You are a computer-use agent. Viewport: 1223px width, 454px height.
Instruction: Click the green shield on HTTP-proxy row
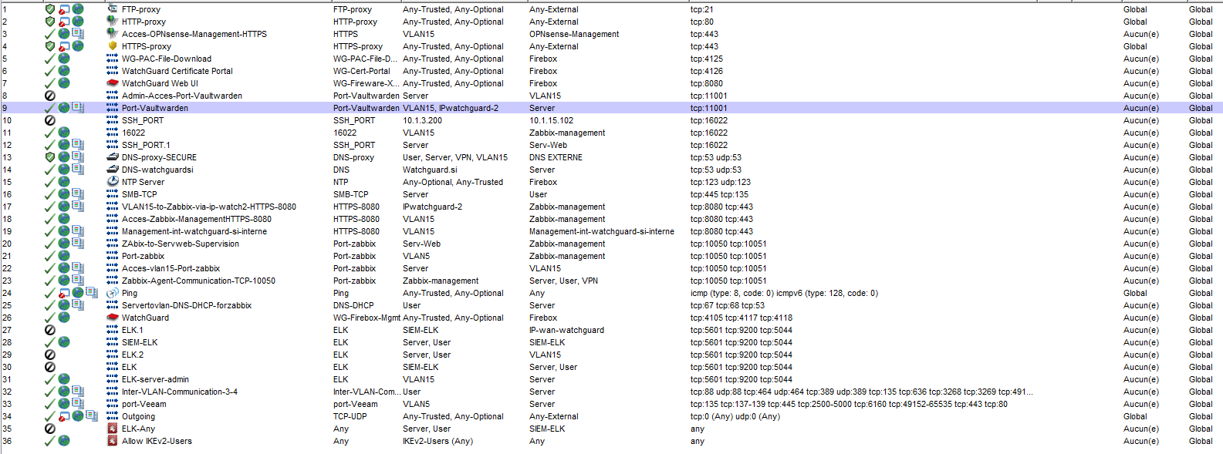pos(50,22)
